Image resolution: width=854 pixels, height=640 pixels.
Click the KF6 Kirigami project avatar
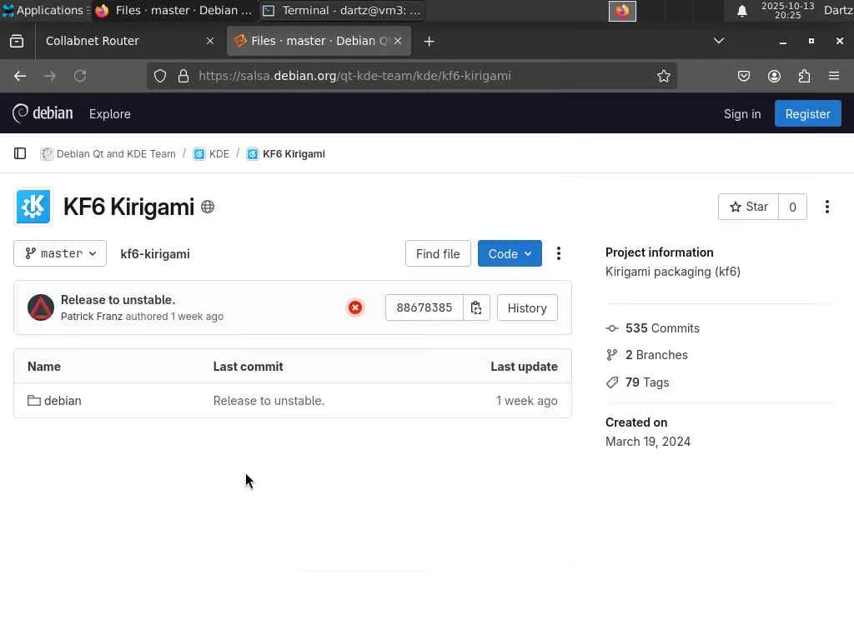point(33,207)
